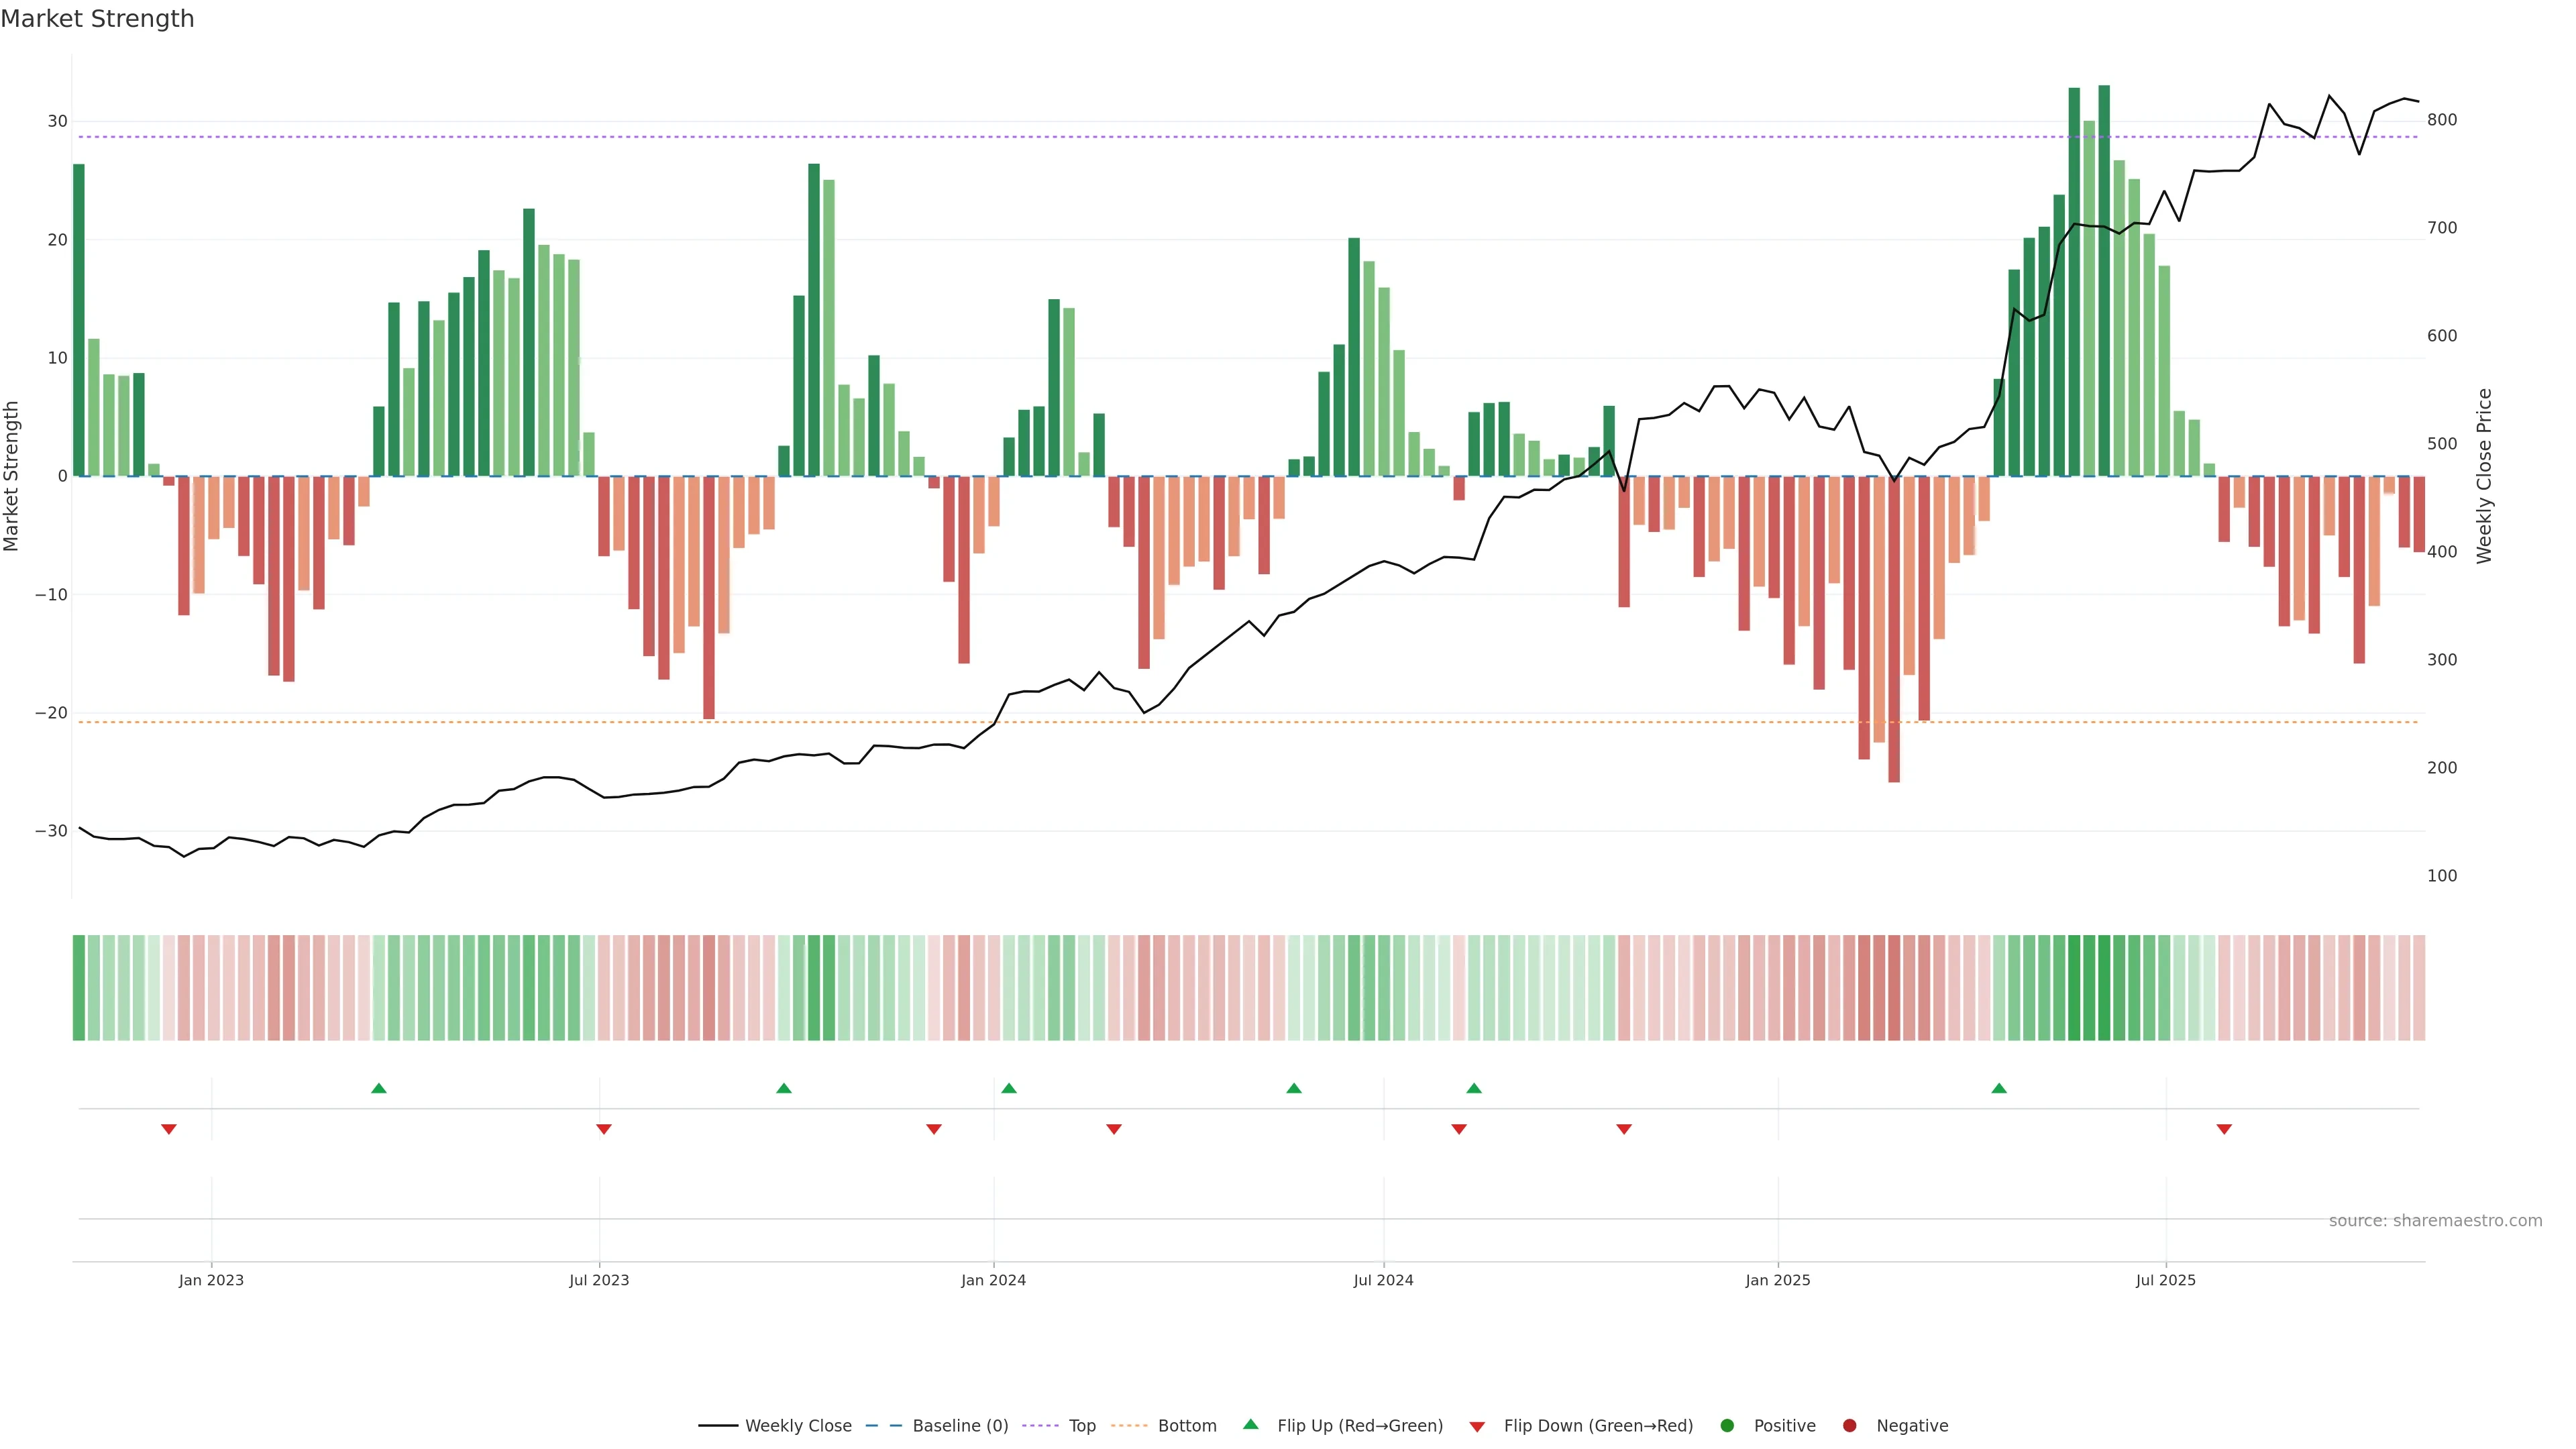
Task: Click the Positive green legend dot
Action: [1727, 1426]
